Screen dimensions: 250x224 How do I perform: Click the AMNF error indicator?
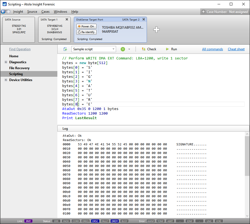click(x=151, y=221)
